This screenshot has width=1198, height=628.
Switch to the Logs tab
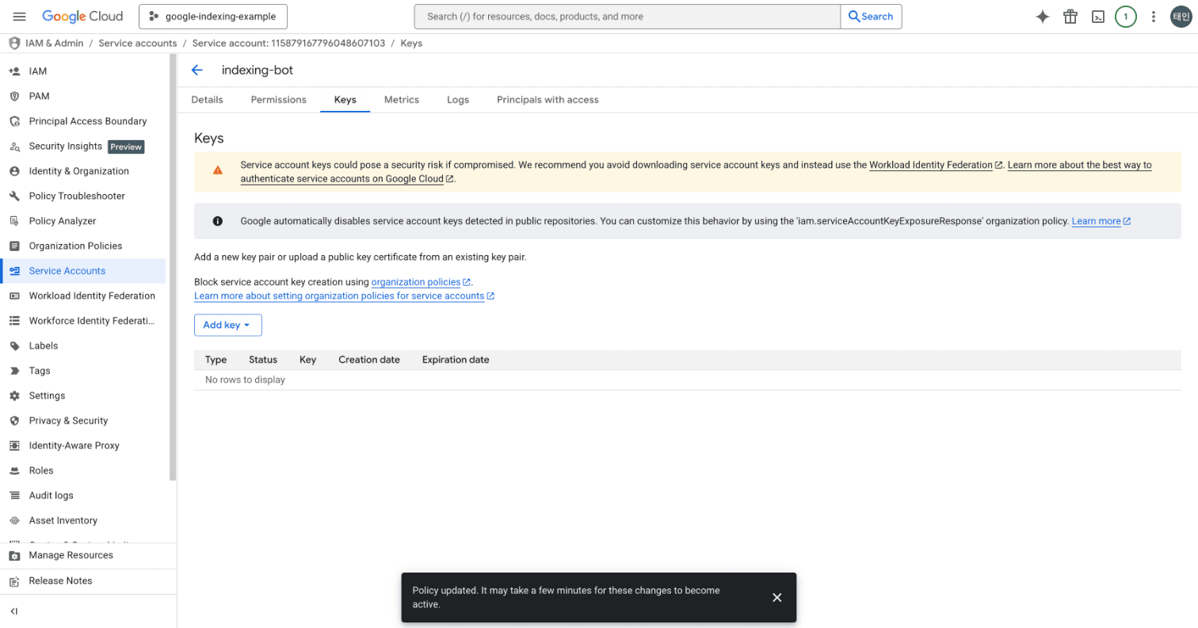(x=458, y=100)
